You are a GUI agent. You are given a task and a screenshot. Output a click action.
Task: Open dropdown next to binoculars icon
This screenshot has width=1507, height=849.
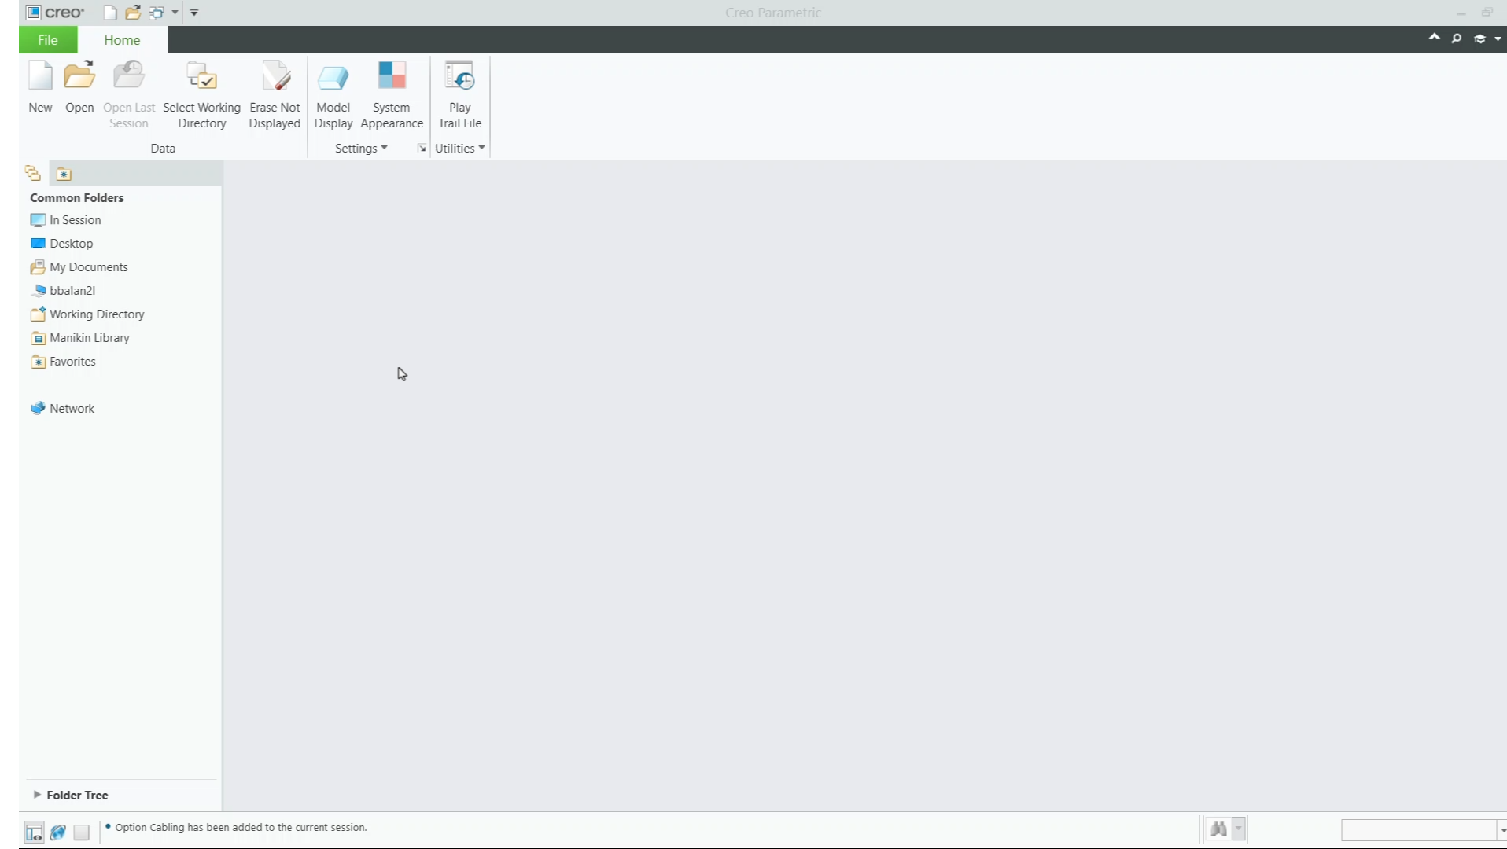pos(1239,829)
